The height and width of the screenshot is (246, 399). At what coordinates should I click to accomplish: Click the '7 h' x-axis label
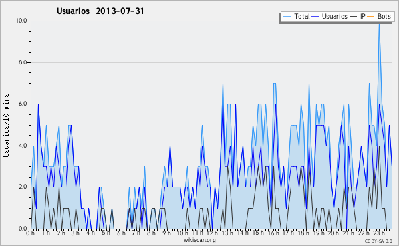coord(136,233)
